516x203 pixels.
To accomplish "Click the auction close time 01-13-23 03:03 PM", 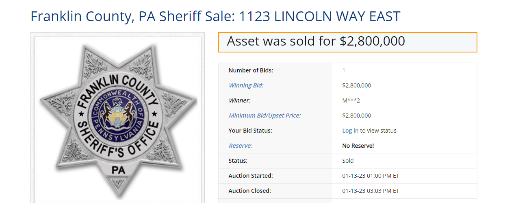I will [371, 191].
